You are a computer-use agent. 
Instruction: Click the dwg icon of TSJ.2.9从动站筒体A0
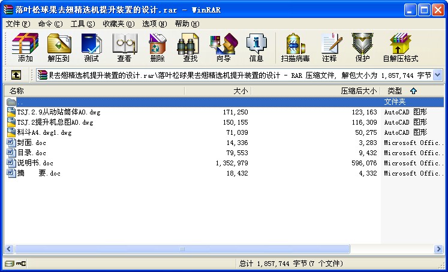pyautogui.click(x=11, y=112)
